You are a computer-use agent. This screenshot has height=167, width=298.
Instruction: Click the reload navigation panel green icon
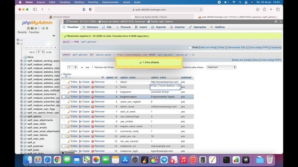coord(47,28)
